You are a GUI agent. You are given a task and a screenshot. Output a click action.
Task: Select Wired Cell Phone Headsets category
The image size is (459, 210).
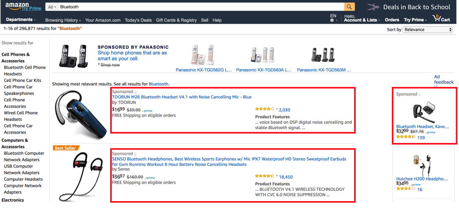20,116
